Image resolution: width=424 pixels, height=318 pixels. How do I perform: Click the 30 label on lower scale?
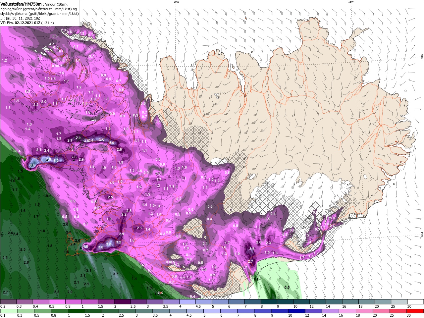coord(409,316)
